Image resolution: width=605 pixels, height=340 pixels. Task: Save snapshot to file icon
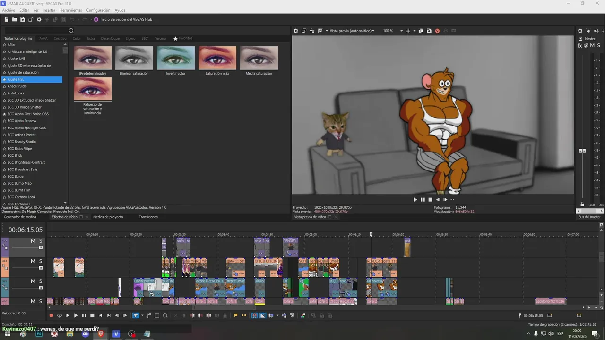click(x=429, y=31)
